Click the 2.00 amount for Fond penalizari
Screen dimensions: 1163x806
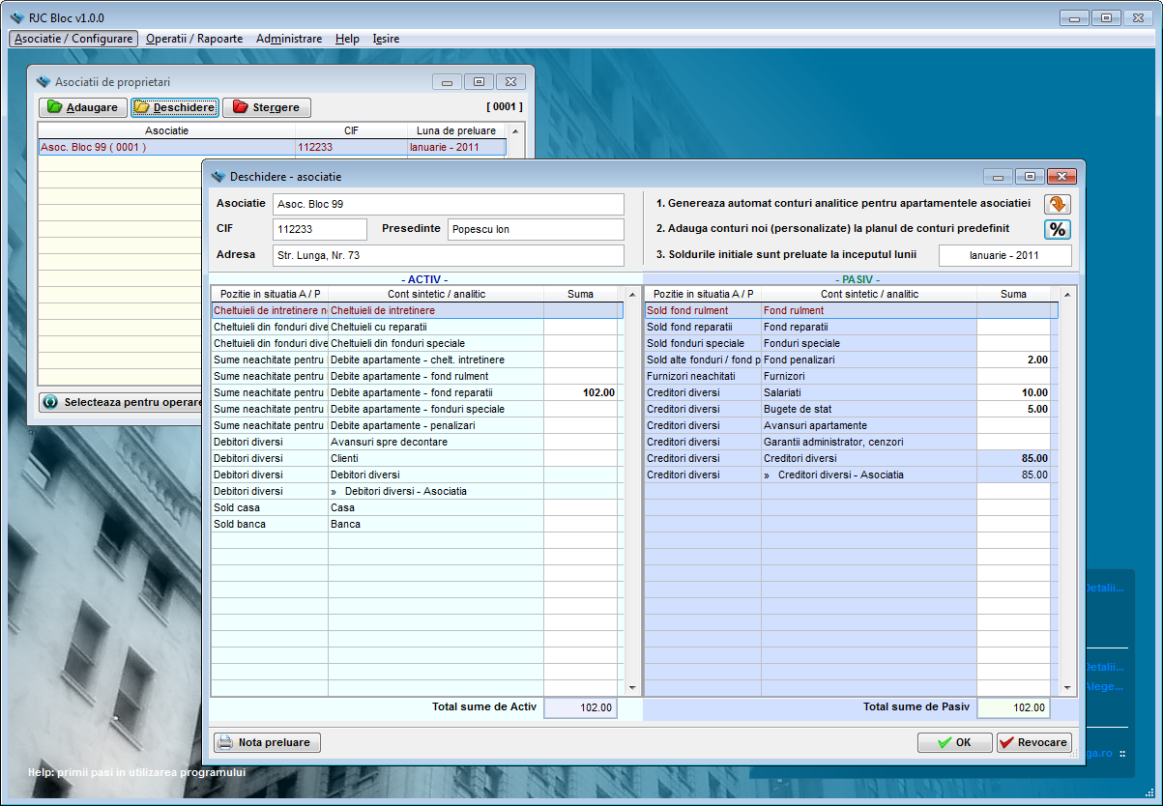(1013, 360)
